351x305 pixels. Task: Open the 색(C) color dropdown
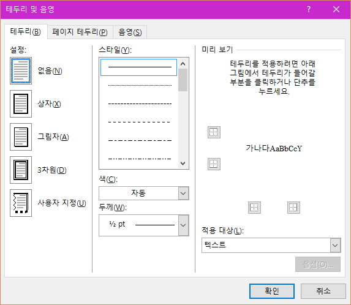[144, 193]
